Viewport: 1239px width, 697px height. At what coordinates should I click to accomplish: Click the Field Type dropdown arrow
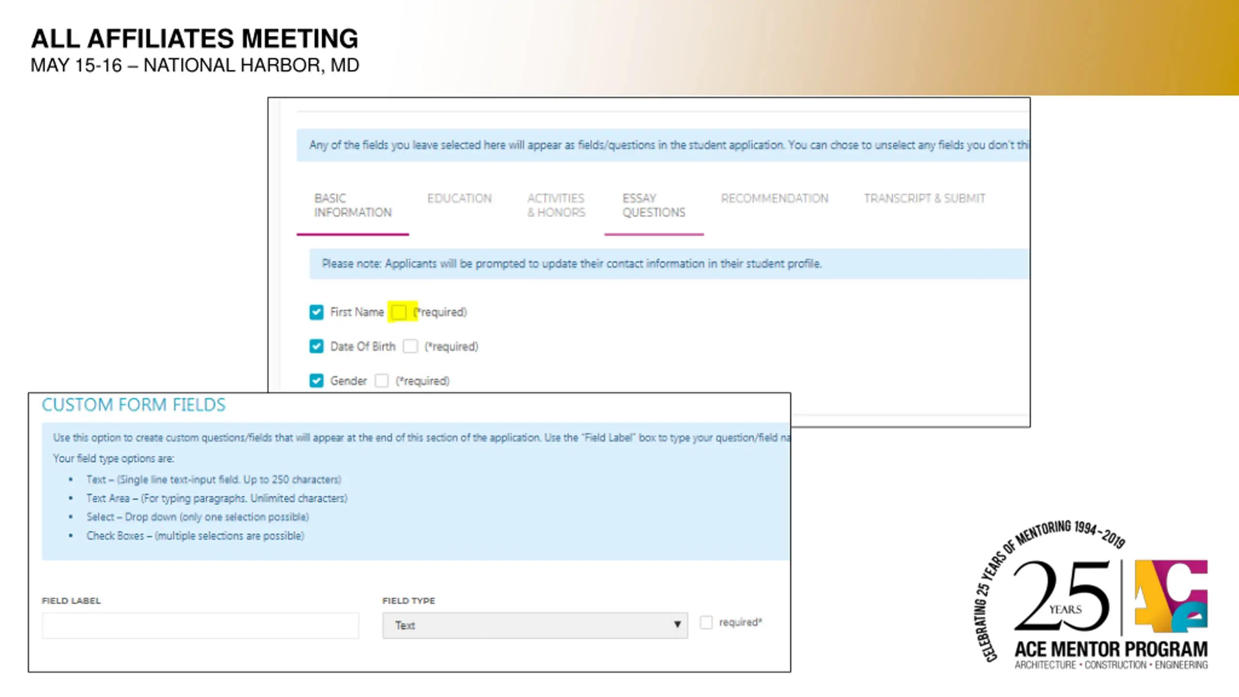coord(678,625)
